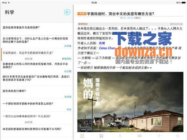Tap the orange tag before article title
This screenshot has width=187, height=140.
pos(82,14)
